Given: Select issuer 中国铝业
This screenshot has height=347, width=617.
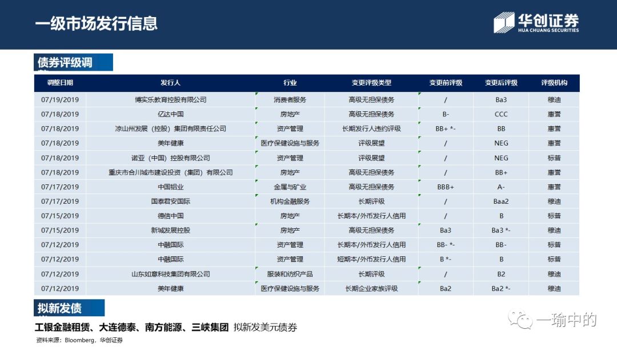Looking at the screenshot, I should pyautogui.click(x=170, y=187).
